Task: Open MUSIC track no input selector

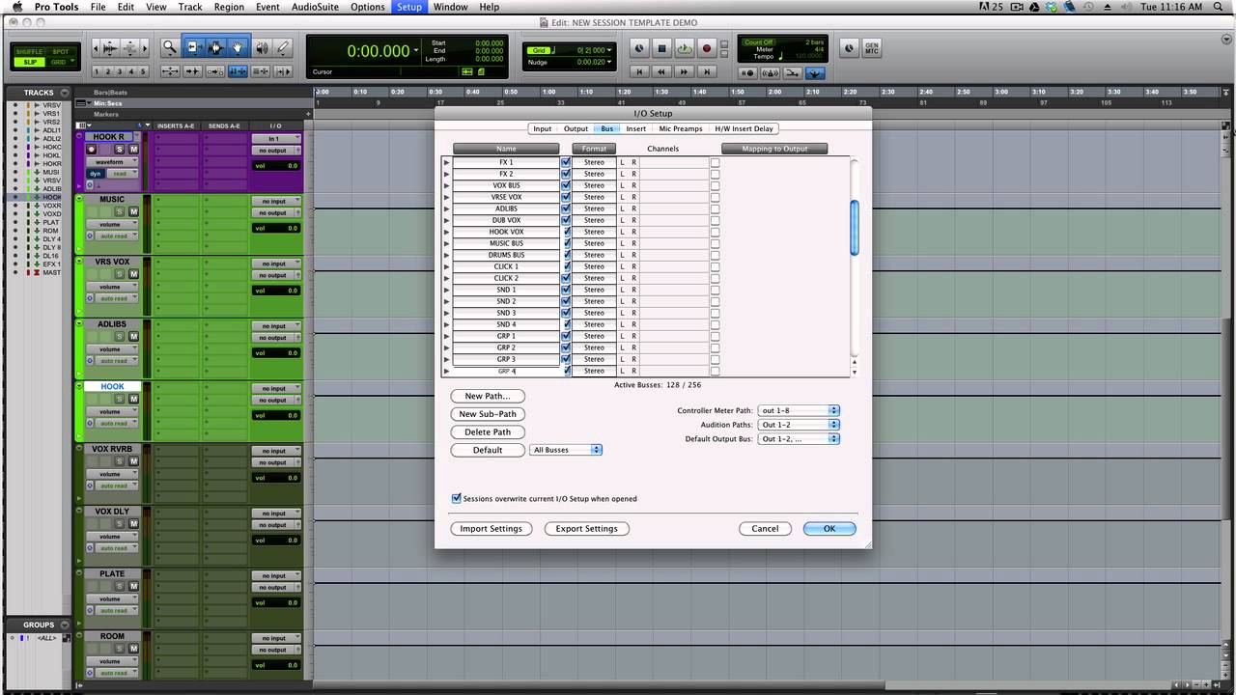Action: [x=276, y=201]
